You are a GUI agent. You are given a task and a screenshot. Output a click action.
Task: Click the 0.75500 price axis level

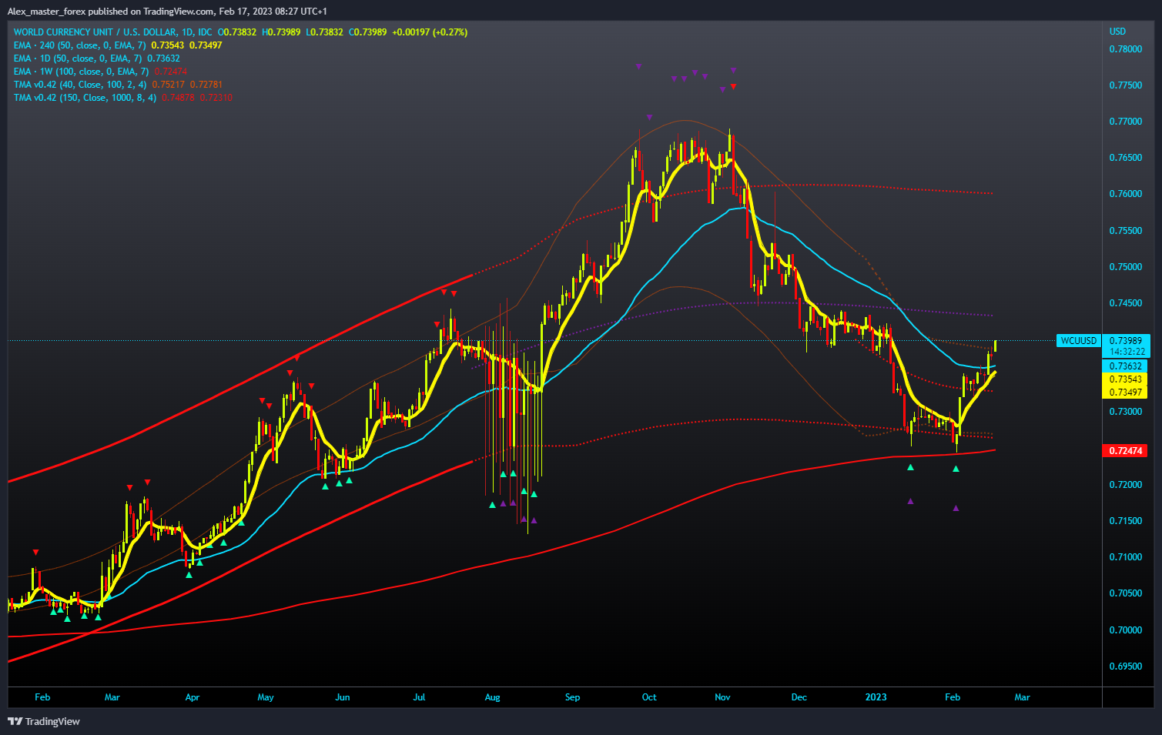tap(1126, 231)
